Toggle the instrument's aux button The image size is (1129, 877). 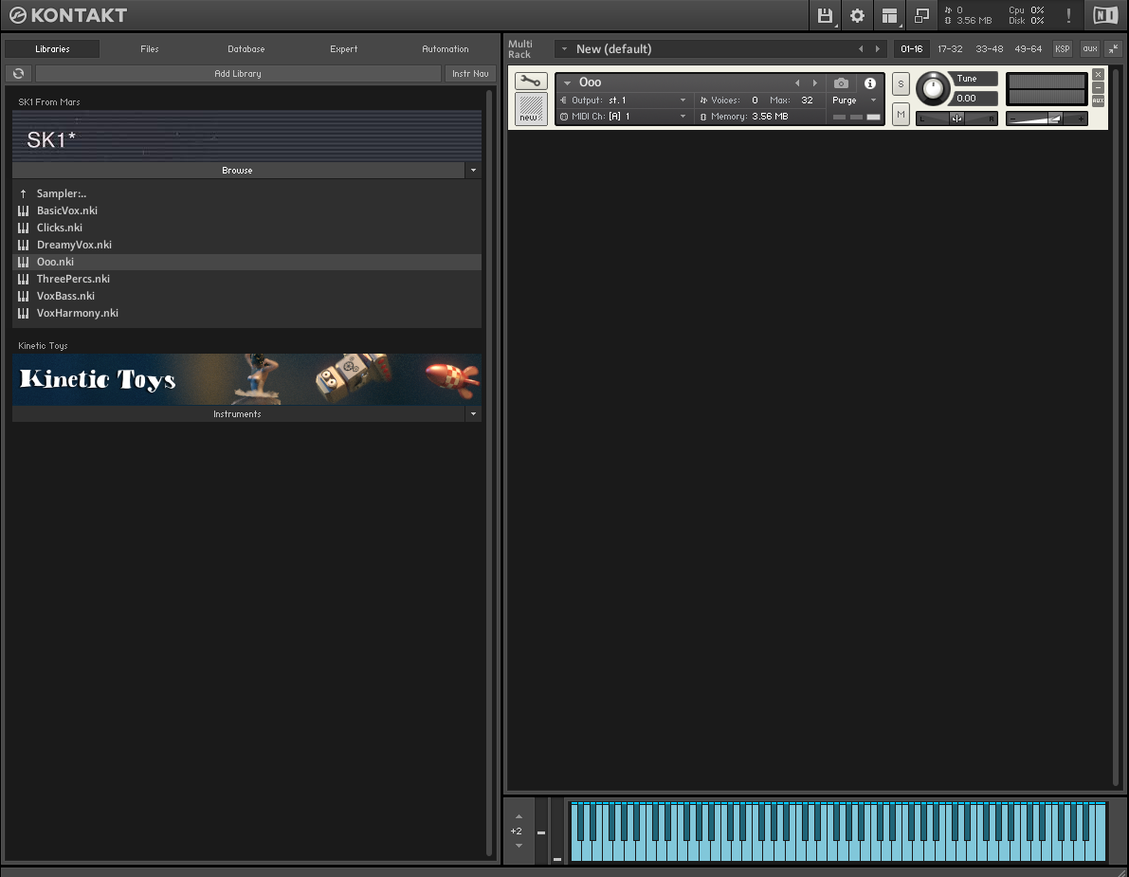pos(1098,100)
